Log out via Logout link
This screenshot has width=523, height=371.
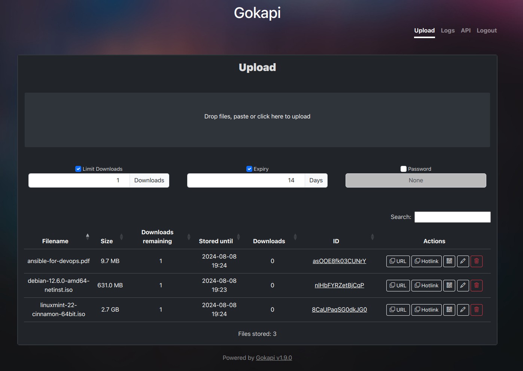click(x=487, y=31)
